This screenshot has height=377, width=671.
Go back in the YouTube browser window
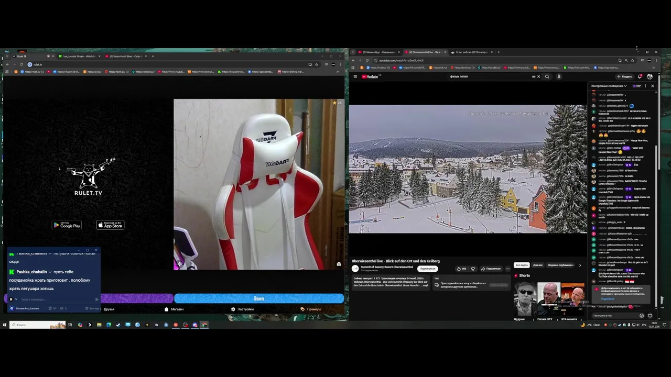(353, 60)
